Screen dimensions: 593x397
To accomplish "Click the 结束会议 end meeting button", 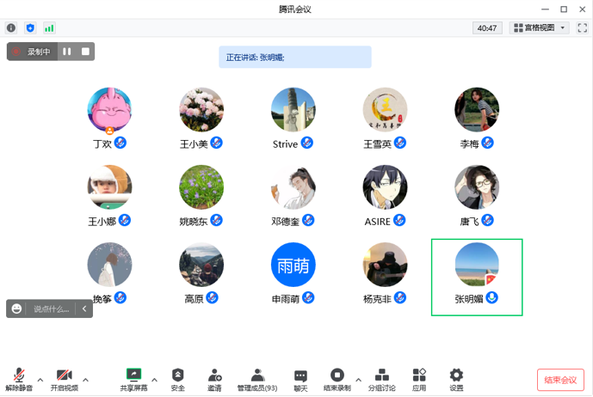I will pos(560,380).
